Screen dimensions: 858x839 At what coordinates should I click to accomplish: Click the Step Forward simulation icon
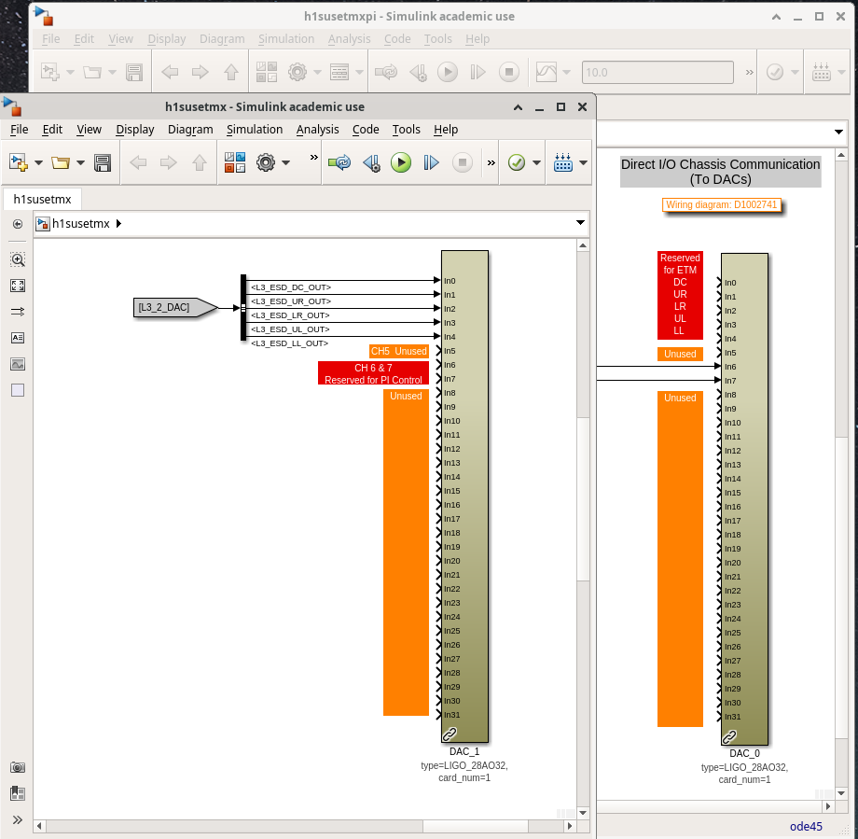point(431,162)
